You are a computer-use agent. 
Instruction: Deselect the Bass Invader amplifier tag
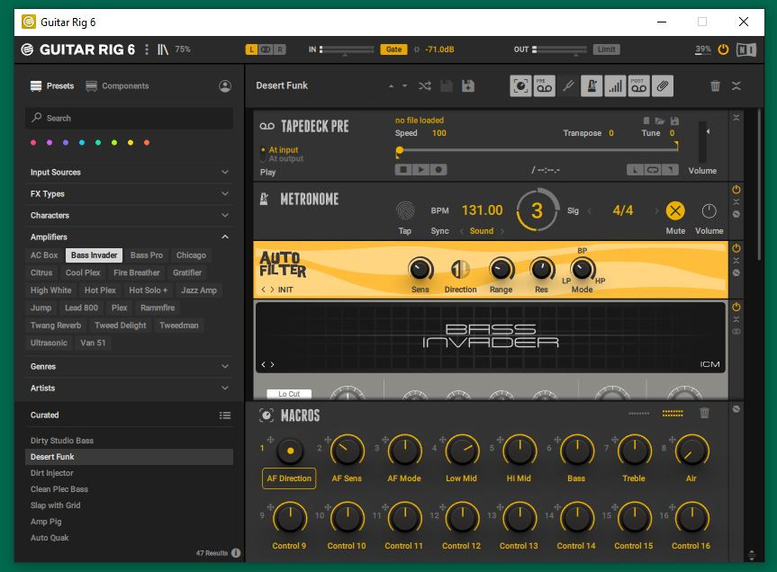[95, 255]
